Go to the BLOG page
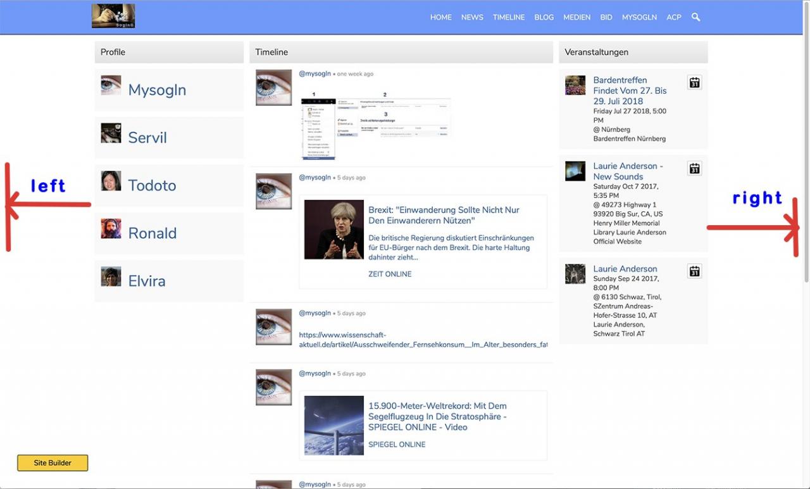810x489 pixels. coord(544,17)
